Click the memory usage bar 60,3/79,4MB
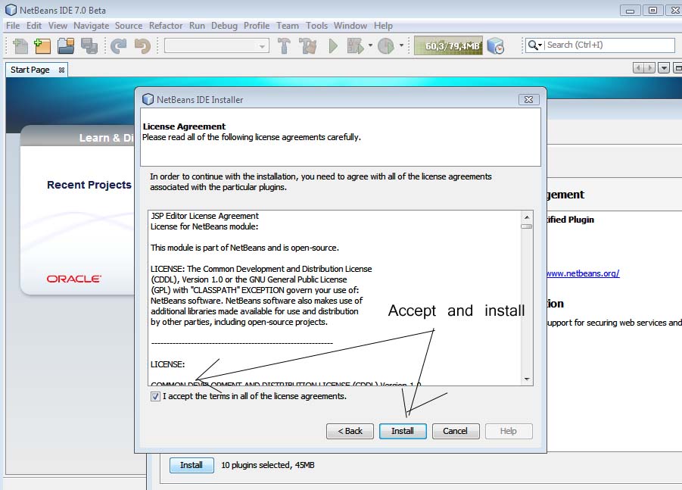Image resolution: width=682 pixels, height=490 pixels. (x=448, y=45)
